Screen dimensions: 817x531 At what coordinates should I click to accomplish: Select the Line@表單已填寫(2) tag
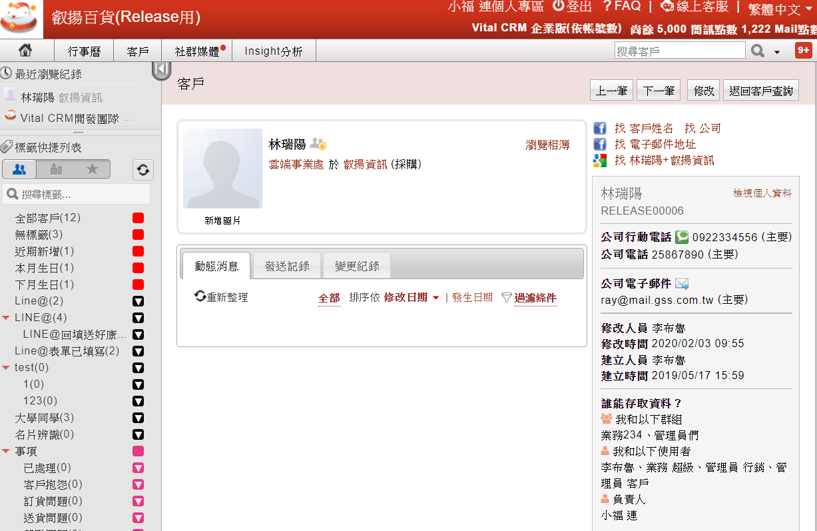[67, 351]
